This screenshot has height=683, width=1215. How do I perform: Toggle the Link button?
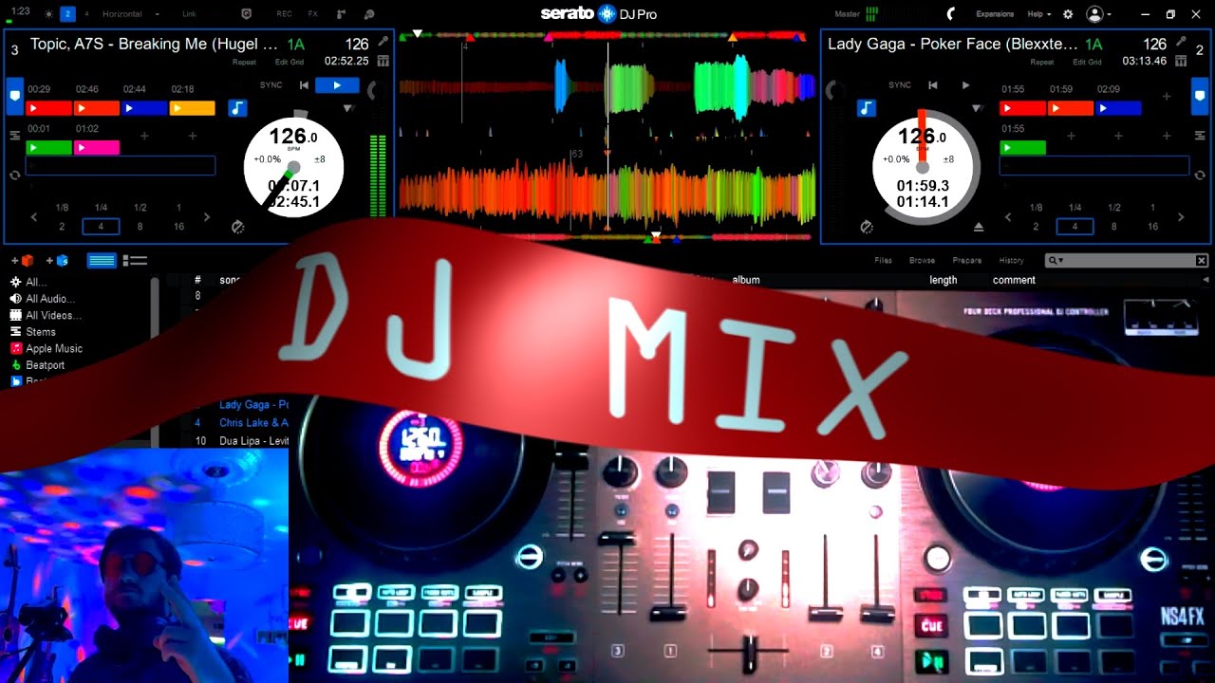click(190, 14)
